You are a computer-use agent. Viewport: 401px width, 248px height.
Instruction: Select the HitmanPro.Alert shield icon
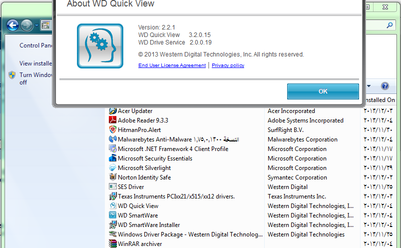[112, 129]
